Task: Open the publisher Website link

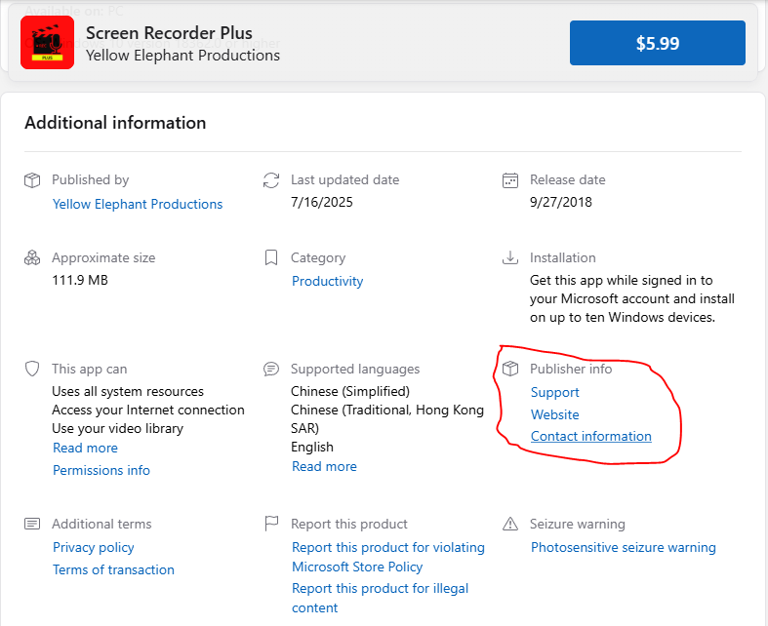Action: pyautogui.click(x=555, y=414)
